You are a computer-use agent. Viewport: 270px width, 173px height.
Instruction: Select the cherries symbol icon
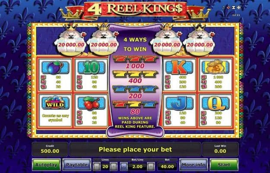91,103
